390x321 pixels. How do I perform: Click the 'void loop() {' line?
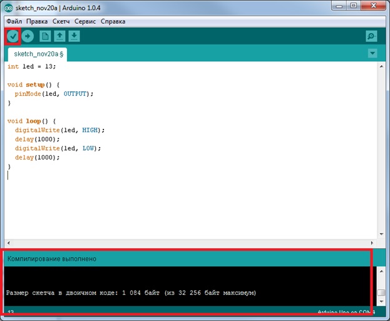(x=31, y=121)
